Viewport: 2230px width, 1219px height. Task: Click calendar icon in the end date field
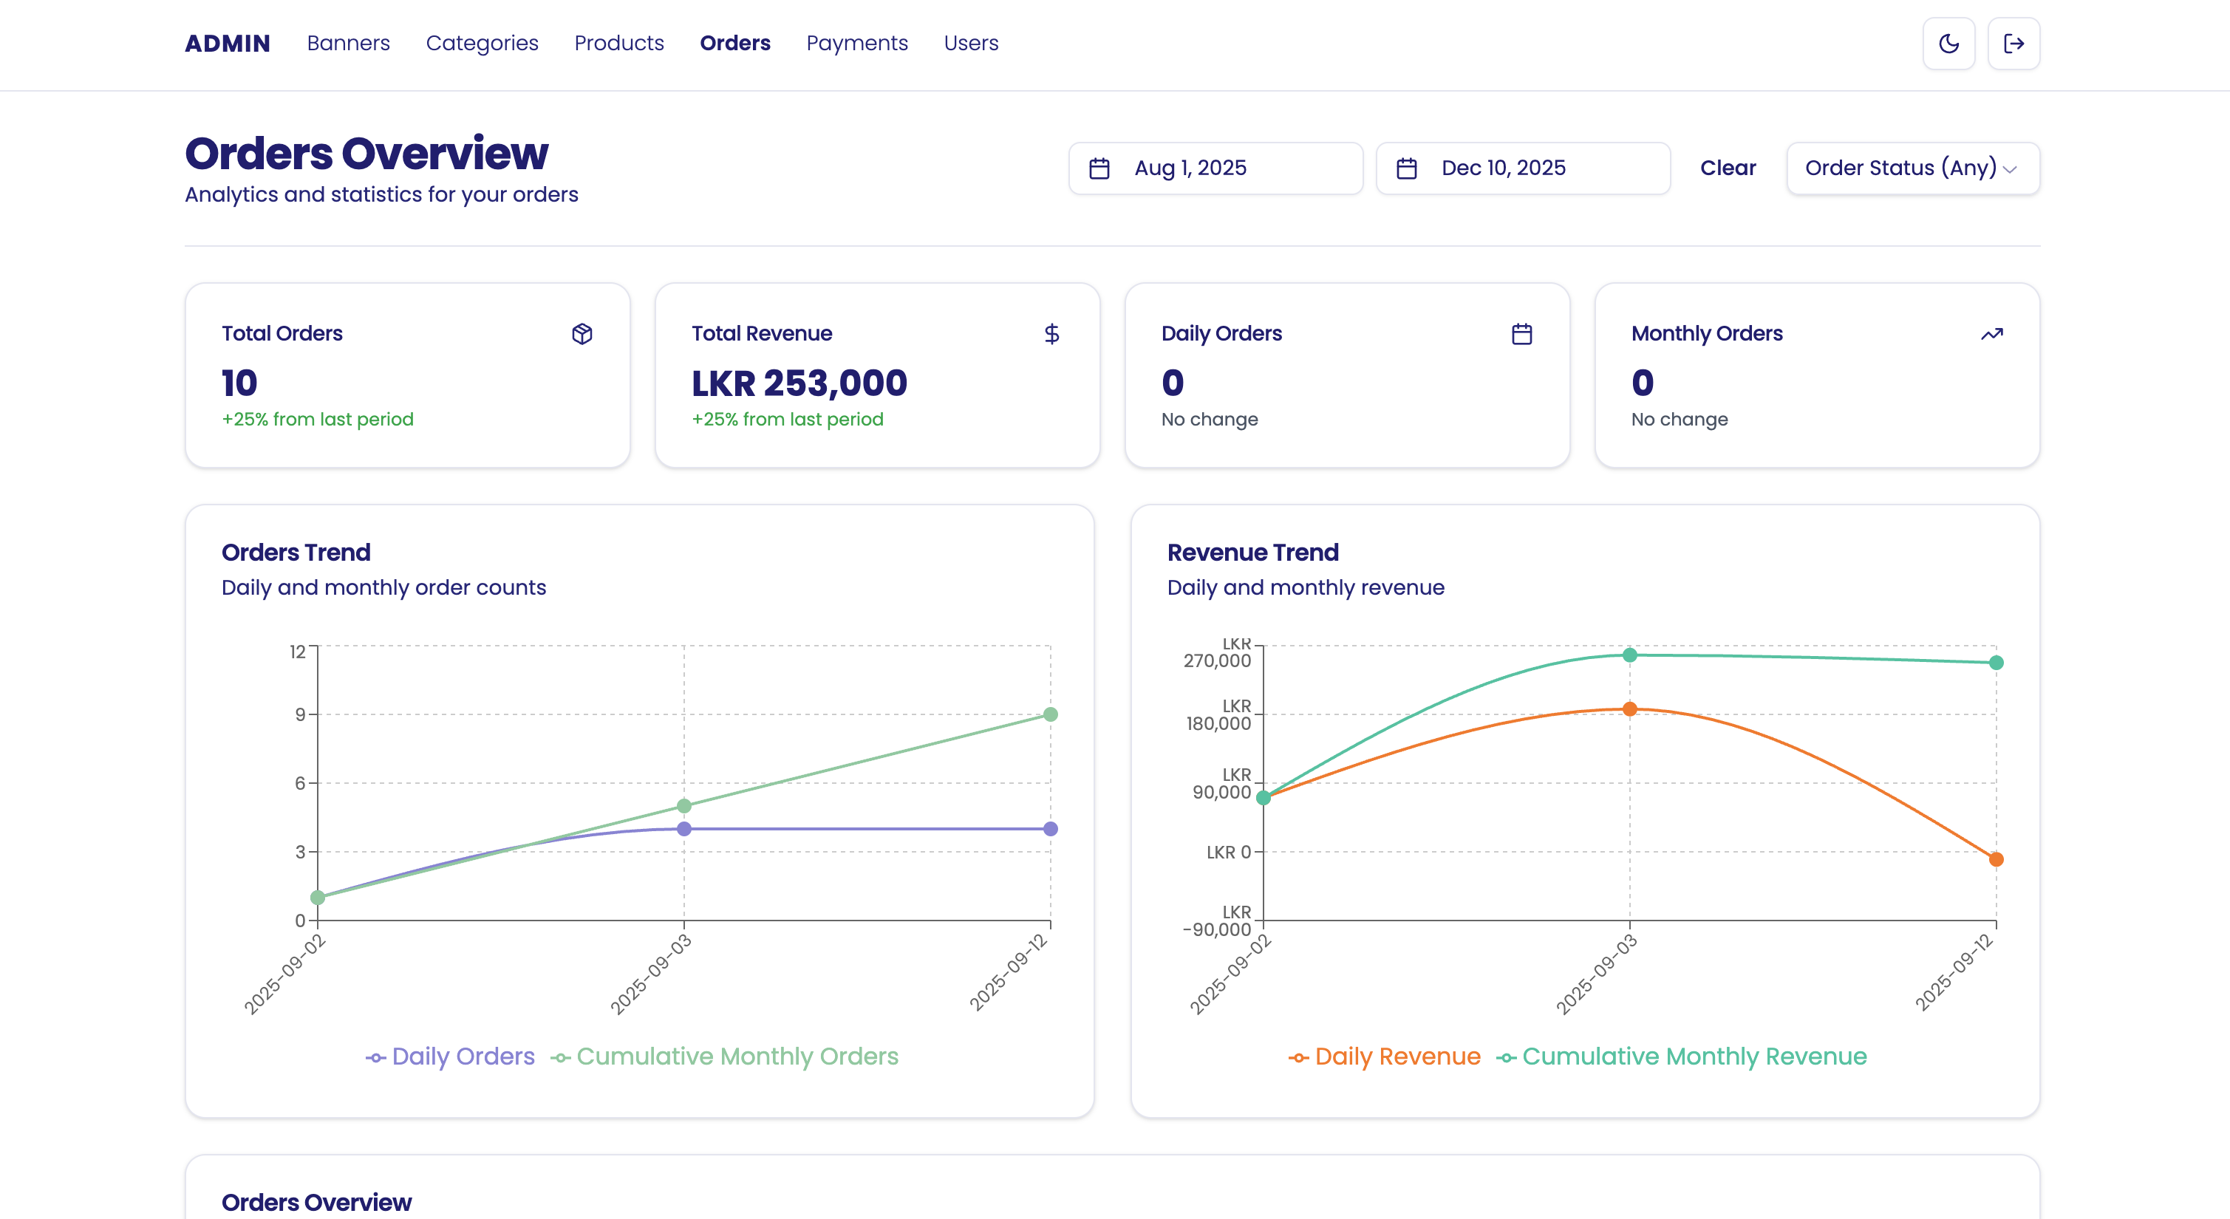coord(1406,168)
